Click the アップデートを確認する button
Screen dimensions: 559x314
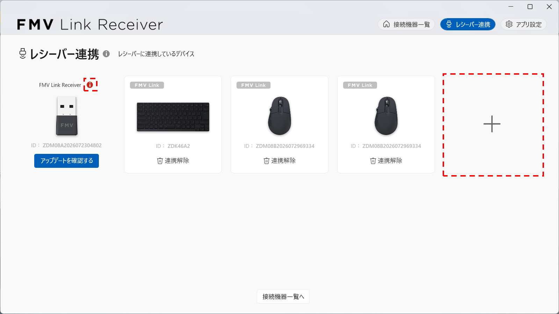[x=66, y=161]
